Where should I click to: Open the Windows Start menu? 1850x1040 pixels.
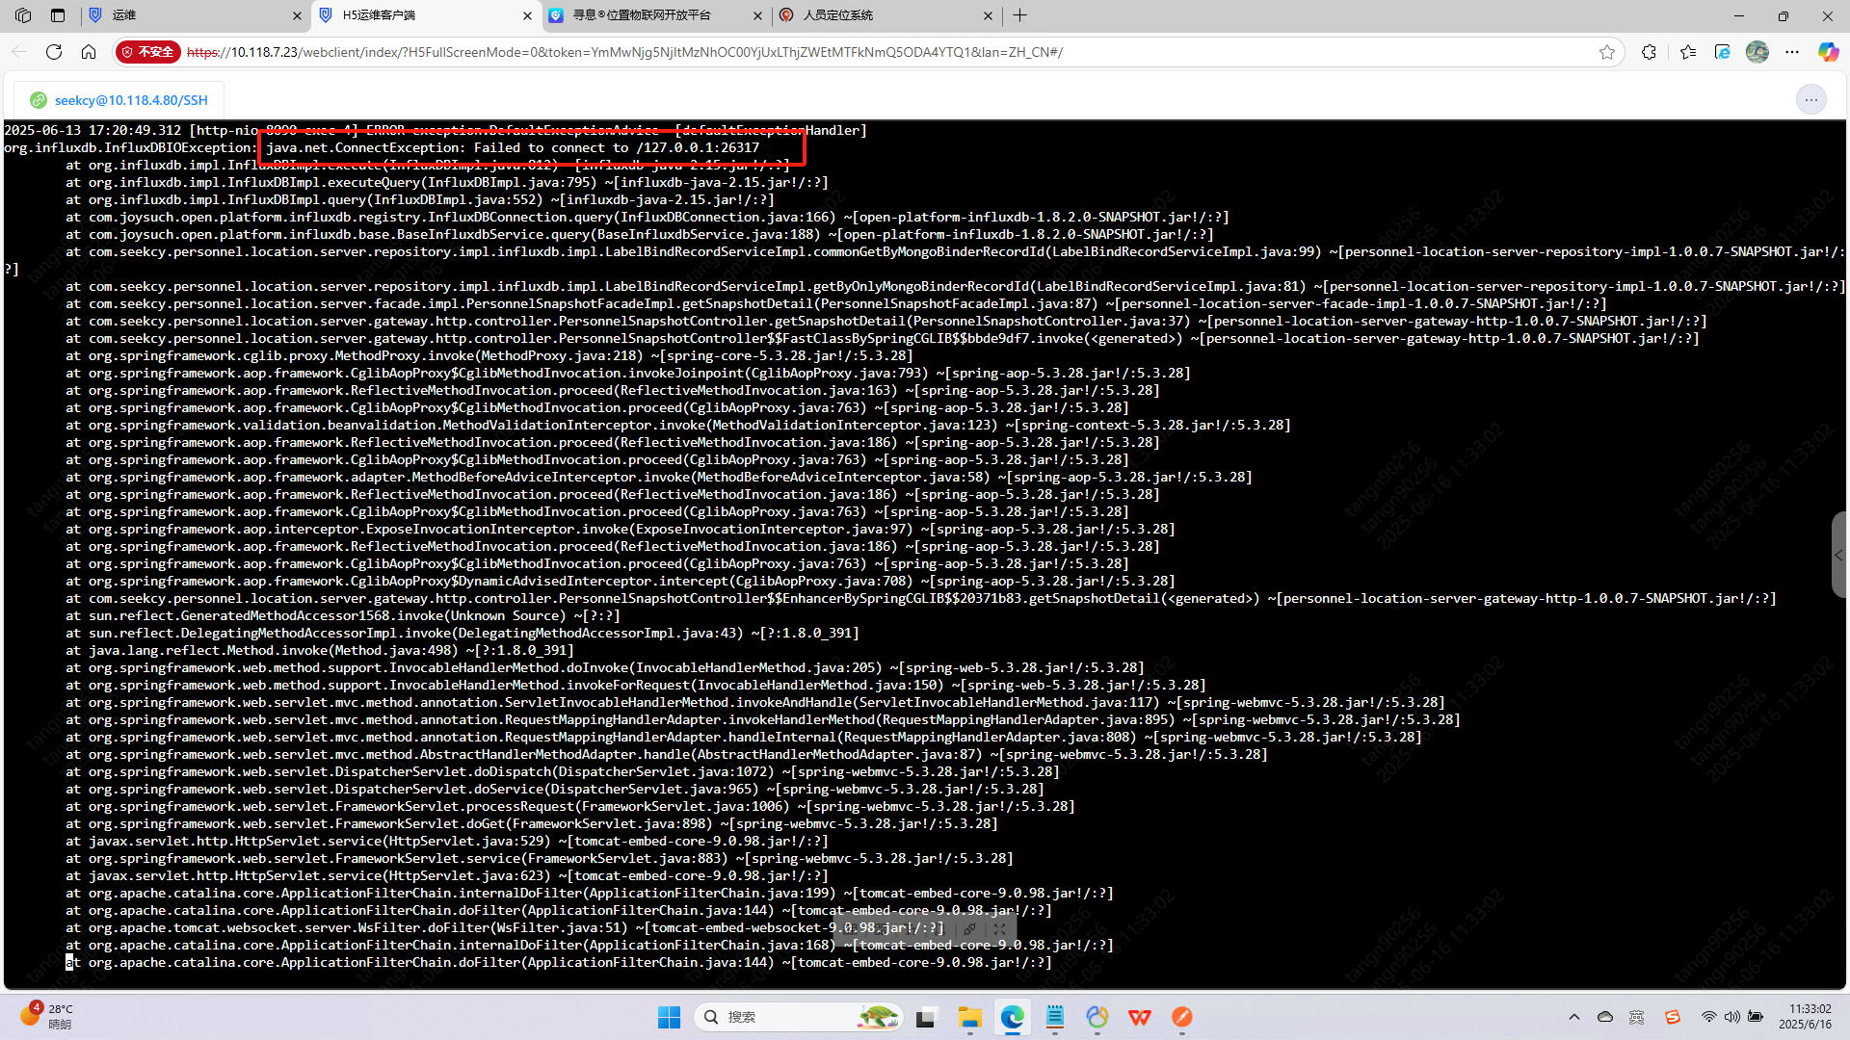click(x=669, y=1017)
